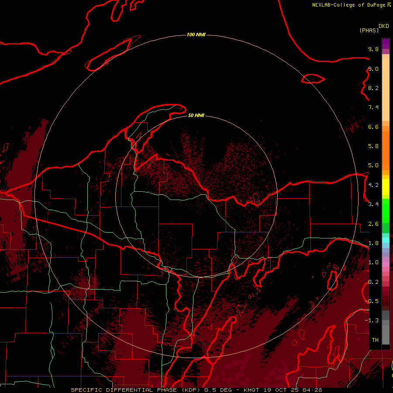Click the 2.6 value on color scale
The image size is (393, 393).
pyautogui.click(x=373, y=224)
